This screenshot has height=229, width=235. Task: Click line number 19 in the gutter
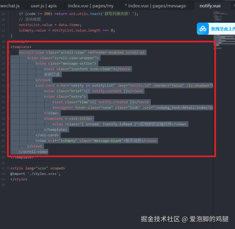3,14
